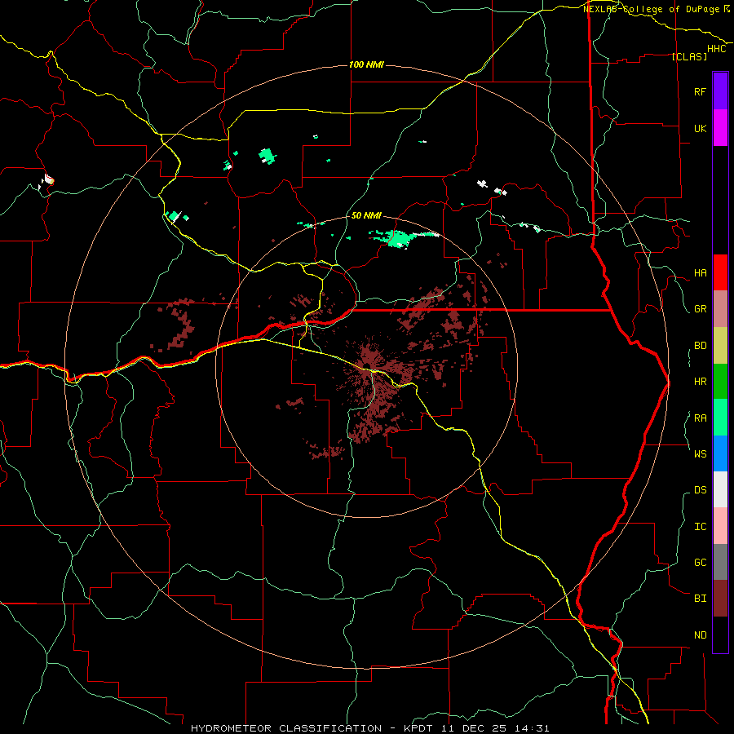Click the RF legend label
Screen dimensions: 734x734
[x=700, y=91]
